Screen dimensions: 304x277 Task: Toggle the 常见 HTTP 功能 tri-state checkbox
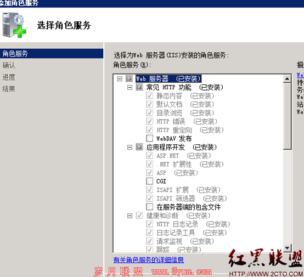[139, 87]
